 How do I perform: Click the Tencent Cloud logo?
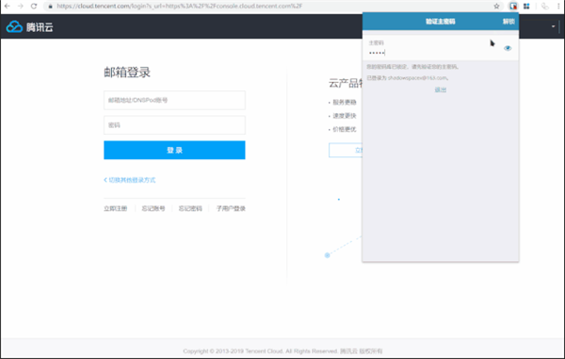tap(29, 26)
